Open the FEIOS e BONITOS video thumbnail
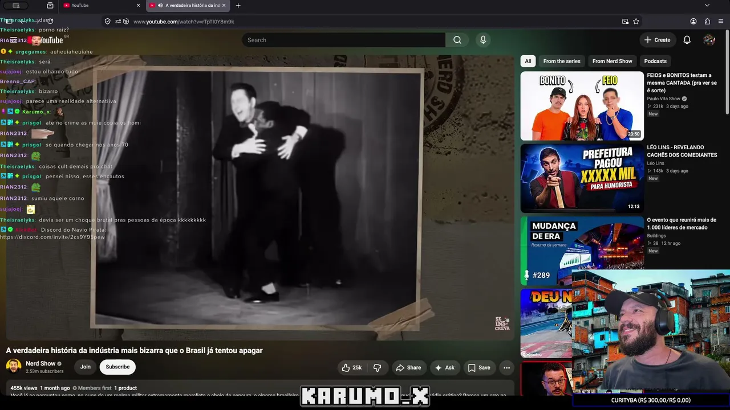 pyautogui.click(x=582, y=106)
